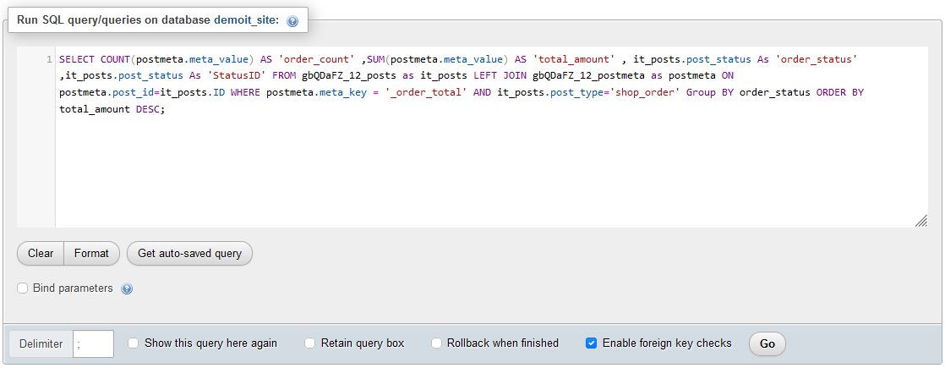The width and height of the screenshot is (945, 368).
Task: Focus the Delimiter input field
Action: 94,343
